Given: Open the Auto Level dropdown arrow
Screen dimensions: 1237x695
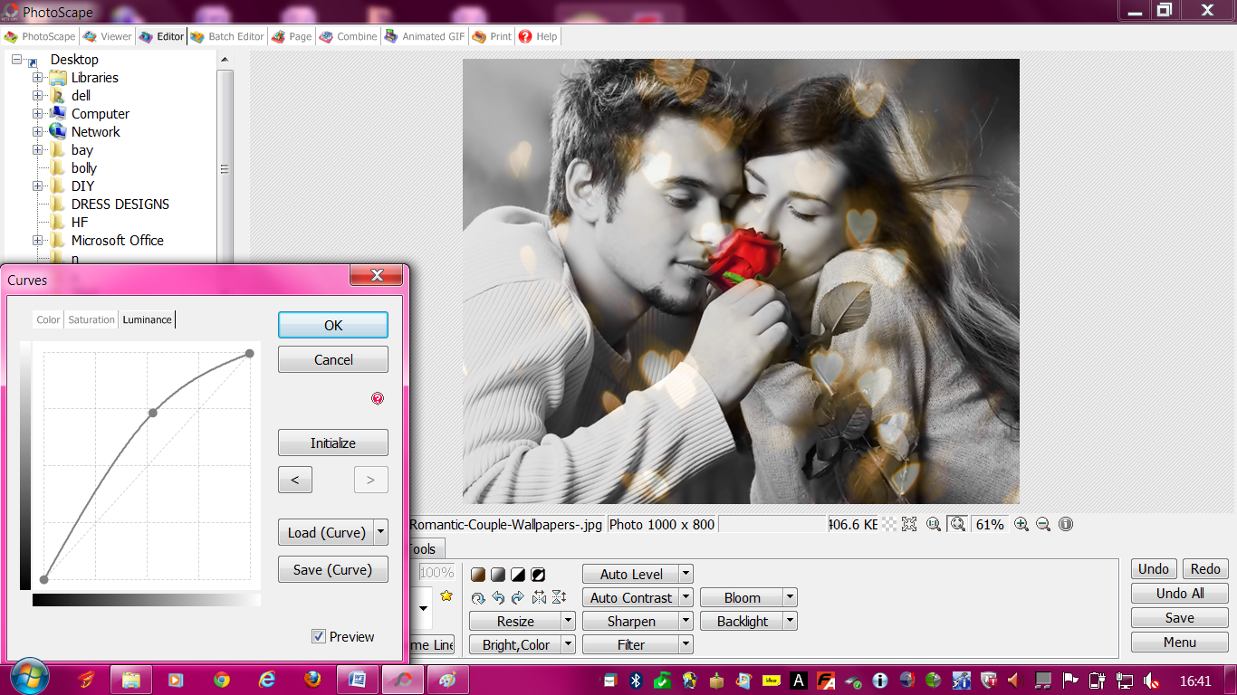Looking at the screenshot, I should click(686, 574).
